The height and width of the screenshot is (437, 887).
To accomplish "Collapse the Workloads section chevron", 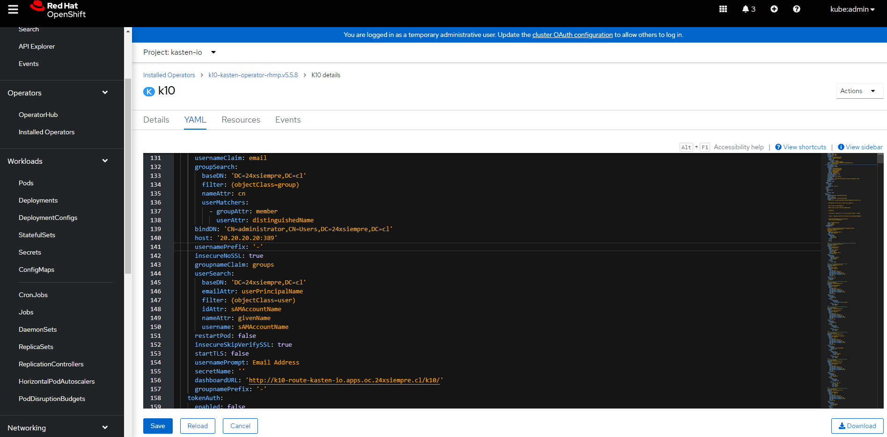I will [105, 160].
